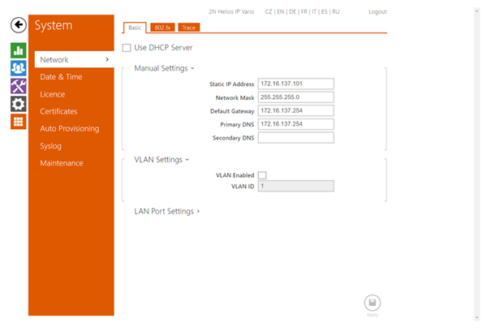Collapse the VLAN Settings section

click(162, 160)
